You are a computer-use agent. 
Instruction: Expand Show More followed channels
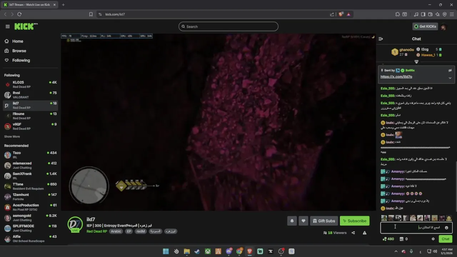pos(12,137)
